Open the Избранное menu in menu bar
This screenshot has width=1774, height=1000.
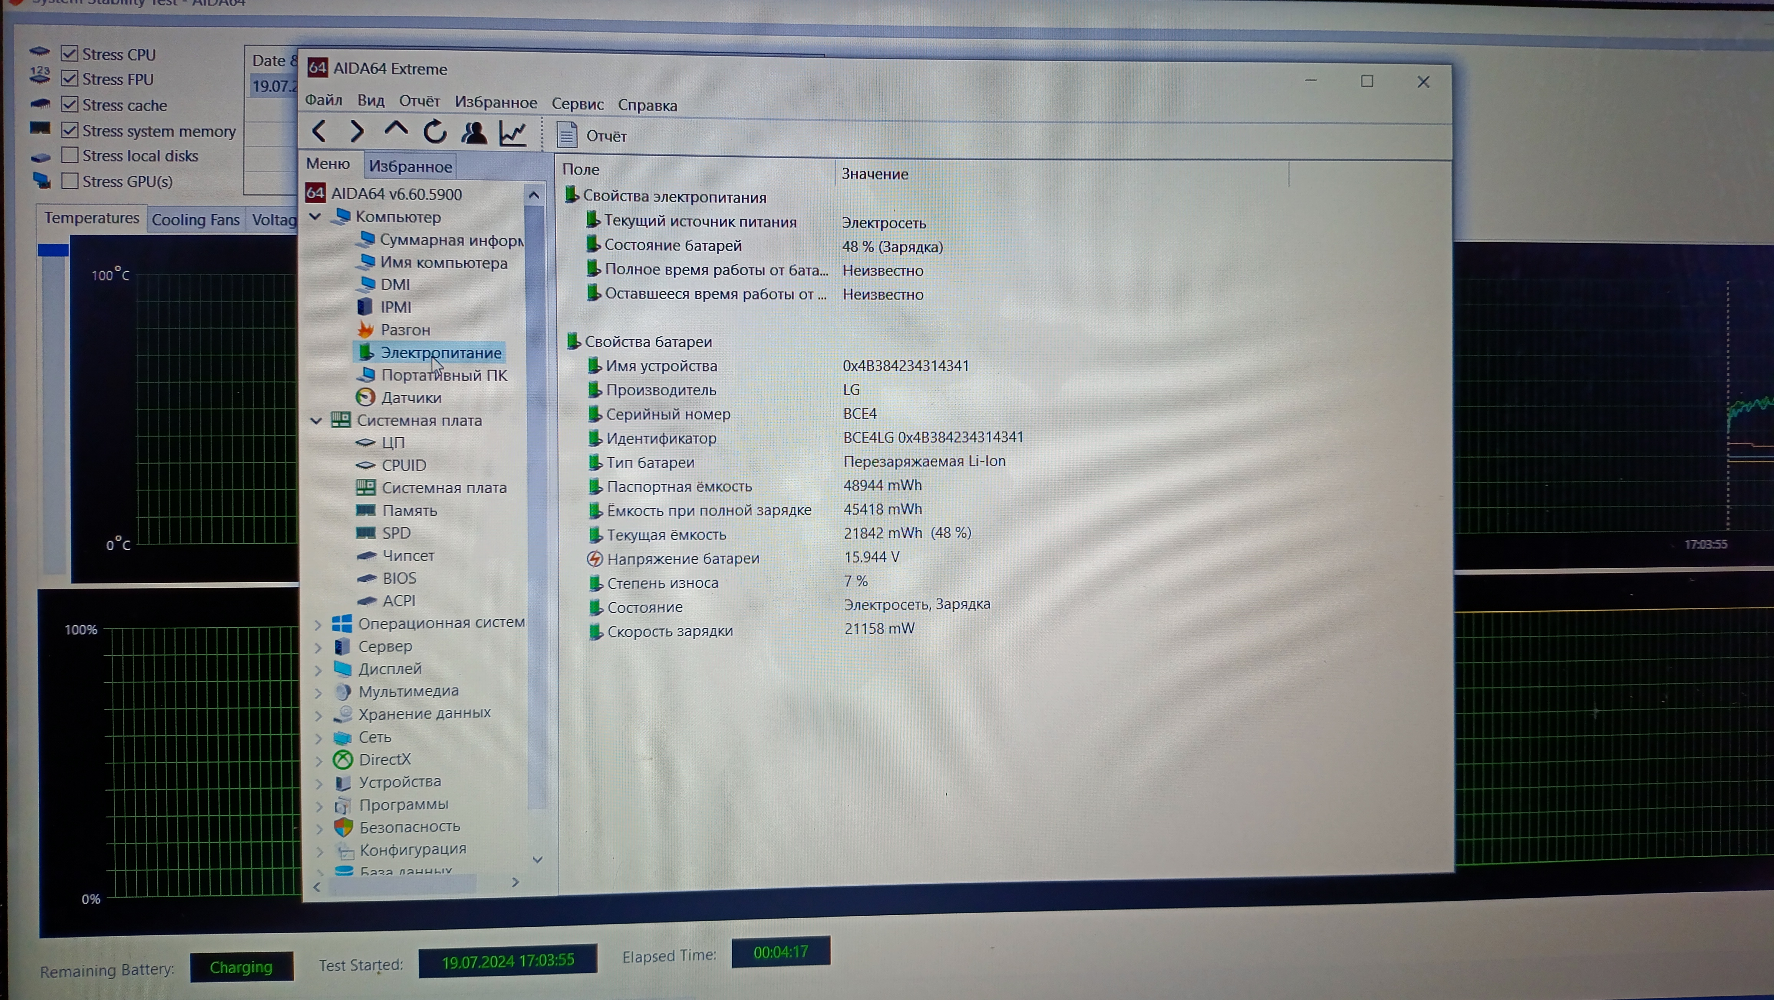496,102
